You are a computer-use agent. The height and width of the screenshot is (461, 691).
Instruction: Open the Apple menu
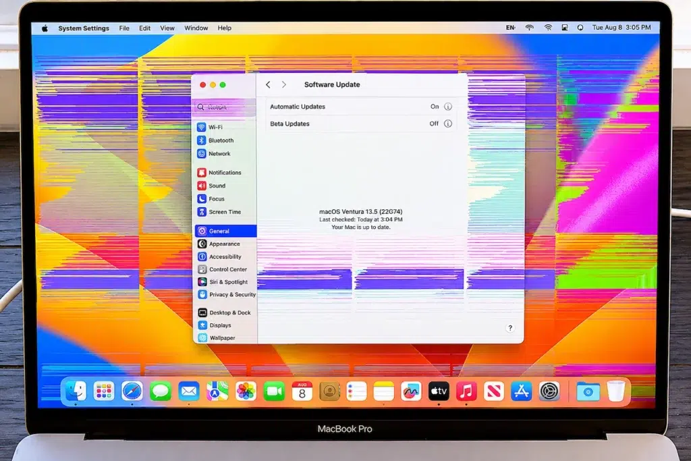tap(45, 28)
